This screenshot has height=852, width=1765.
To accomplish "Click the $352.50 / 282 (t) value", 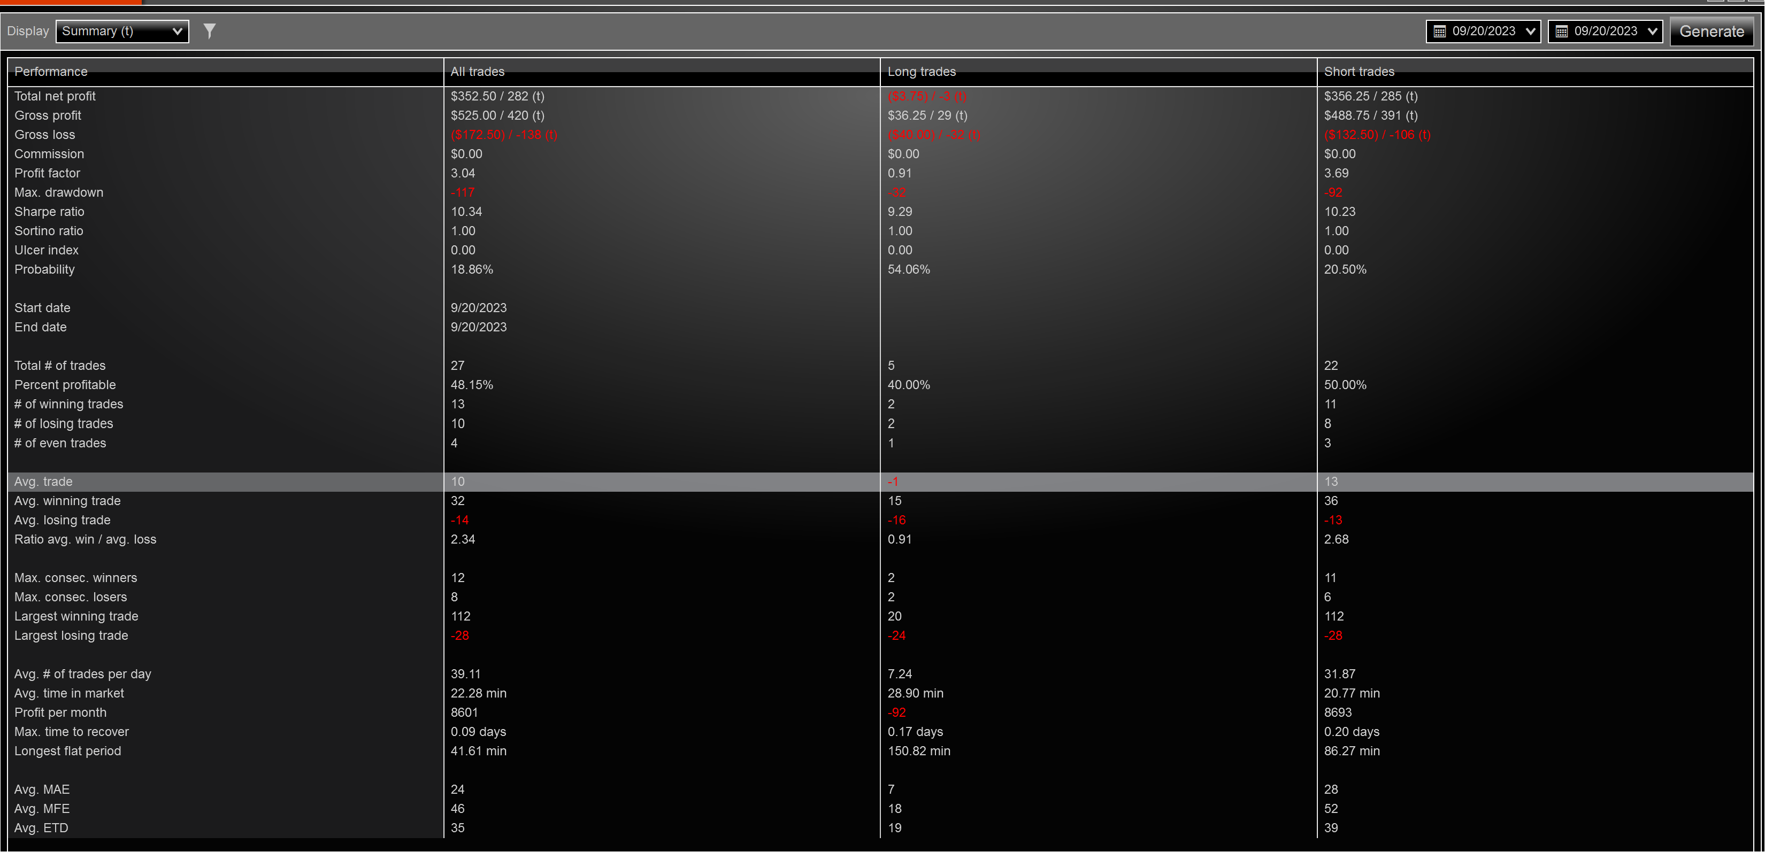I will coord(497,97).
